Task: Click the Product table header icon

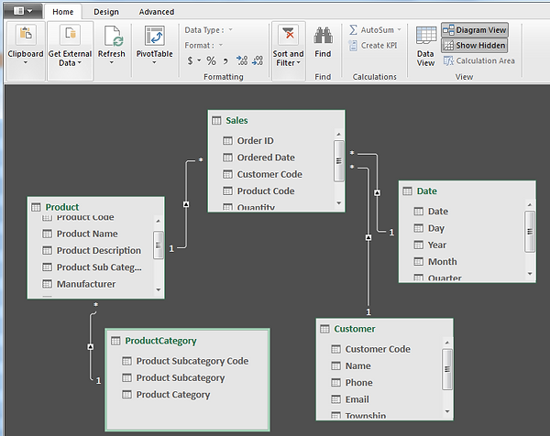Action: coord(36,207)
